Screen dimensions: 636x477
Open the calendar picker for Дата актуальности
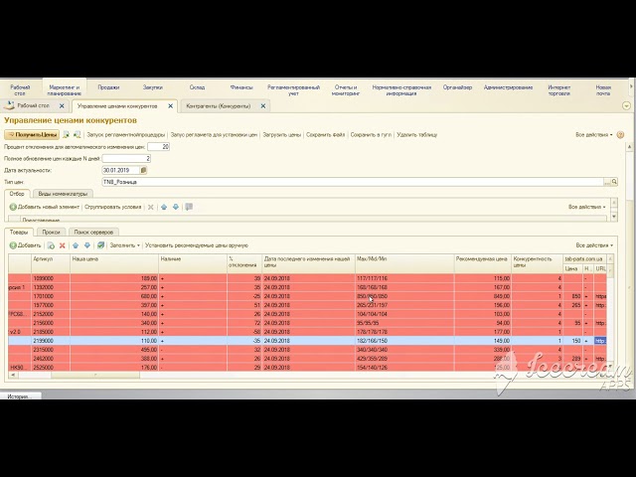143,170
